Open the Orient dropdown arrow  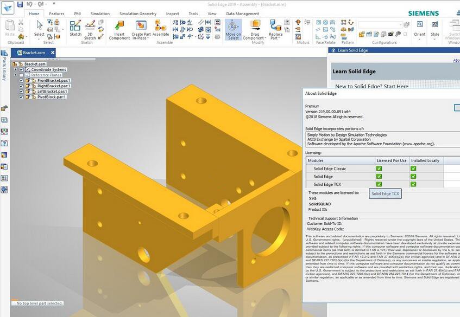click(419, 39)
